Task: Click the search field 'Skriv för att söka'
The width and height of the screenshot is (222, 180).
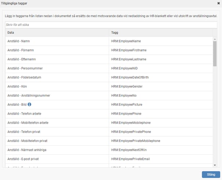Action: [x=111, y=25]
